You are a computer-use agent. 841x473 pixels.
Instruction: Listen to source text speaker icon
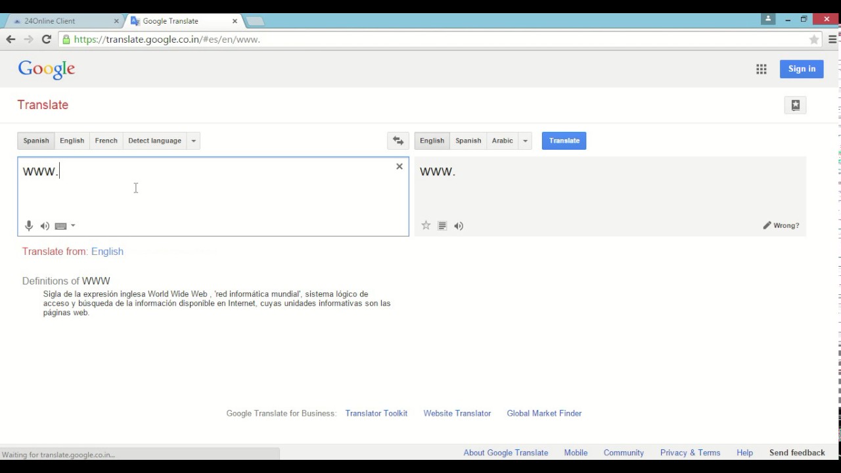[45, 226]
